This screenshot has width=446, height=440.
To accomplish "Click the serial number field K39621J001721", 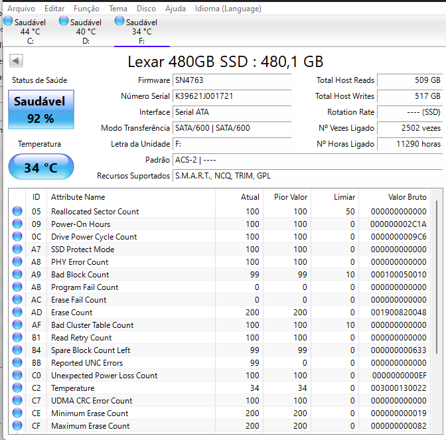I will (232, 96).
